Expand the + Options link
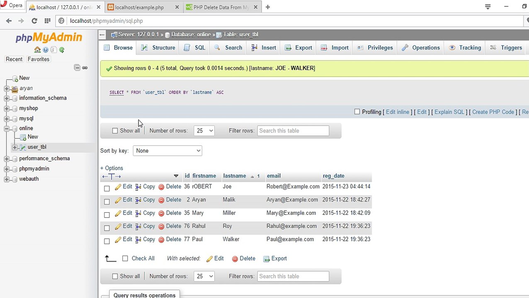This screenshot has width=529, height=298. 112,168
